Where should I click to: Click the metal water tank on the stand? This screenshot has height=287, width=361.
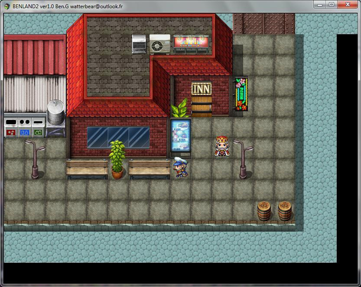[x=56, y=118]
